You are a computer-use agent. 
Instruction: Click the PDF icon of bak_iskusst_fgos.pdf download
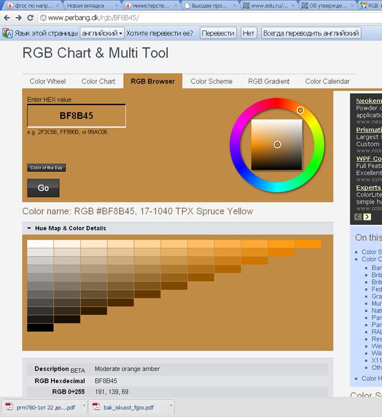click(x=96, y=407)
